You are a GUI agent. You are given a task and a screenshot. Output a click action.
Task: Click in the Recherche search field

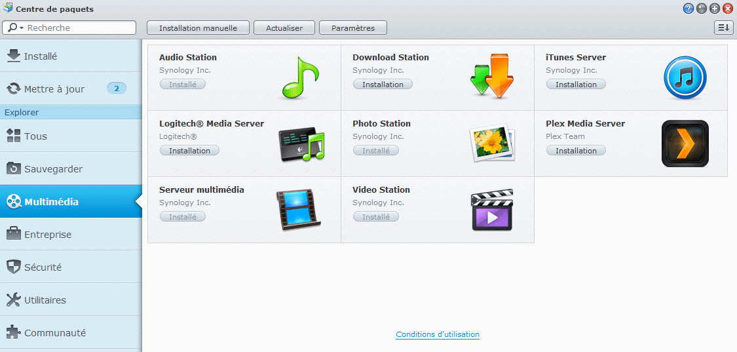click(x=69, y=28)
